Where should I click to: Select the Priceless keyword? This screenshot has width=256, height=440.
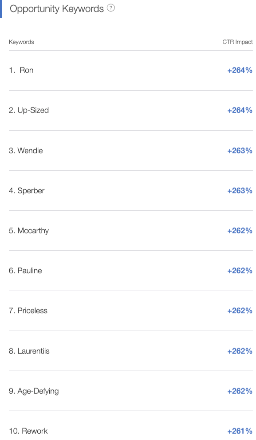[32, 311]
